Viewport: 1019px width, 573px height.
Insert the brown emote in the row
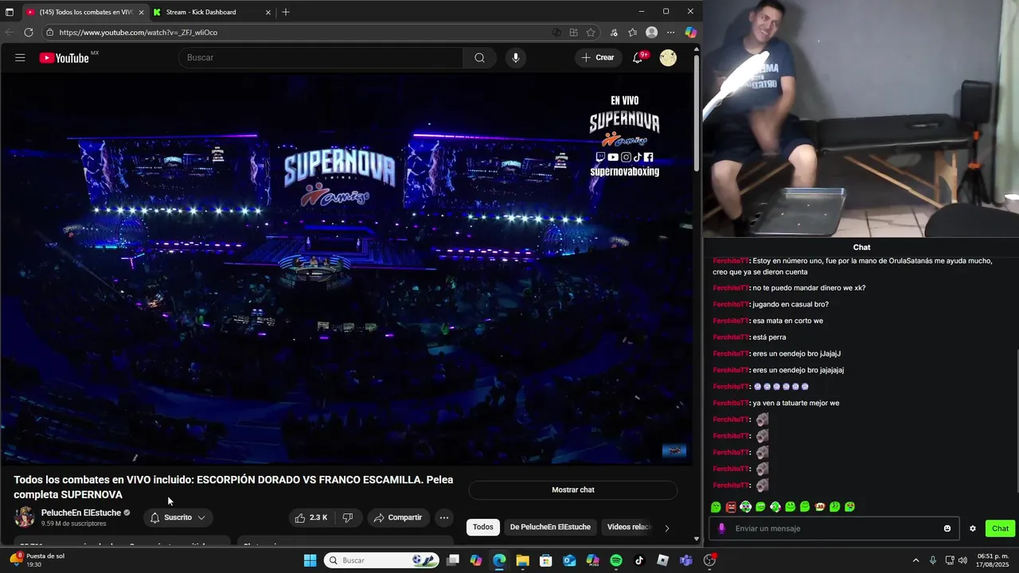820,507
